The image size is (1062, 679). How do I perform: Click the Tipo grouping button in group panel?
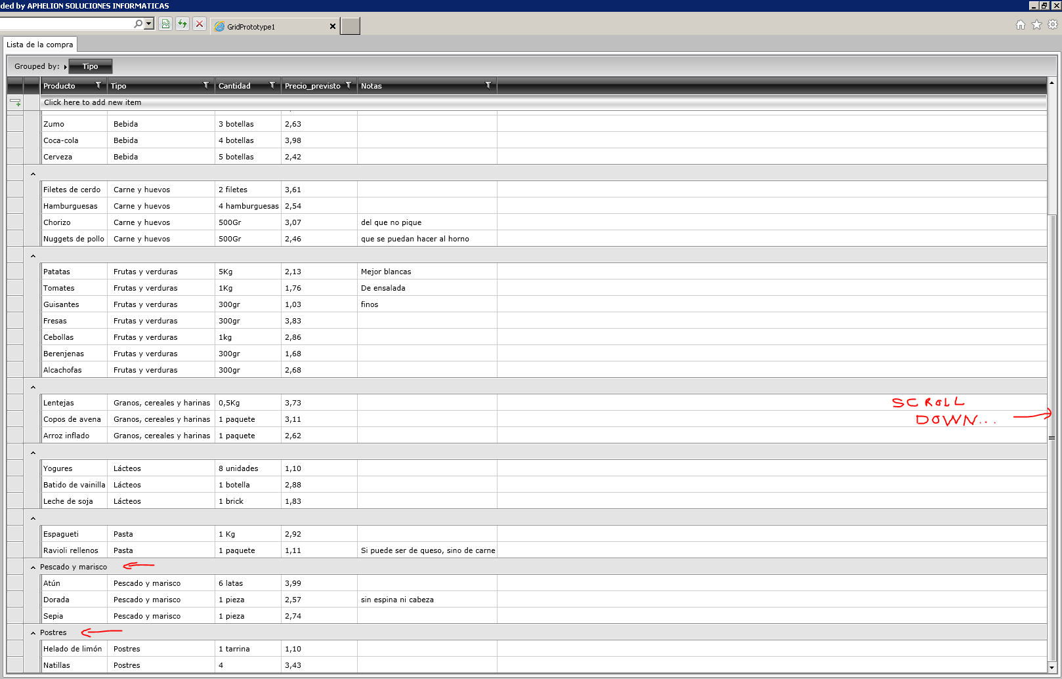[91, 66]
